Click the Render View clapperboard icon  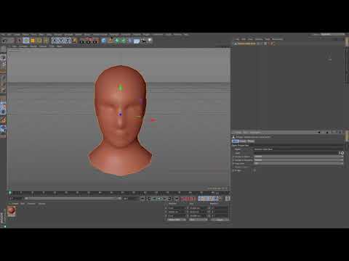(x=82, y=41)
